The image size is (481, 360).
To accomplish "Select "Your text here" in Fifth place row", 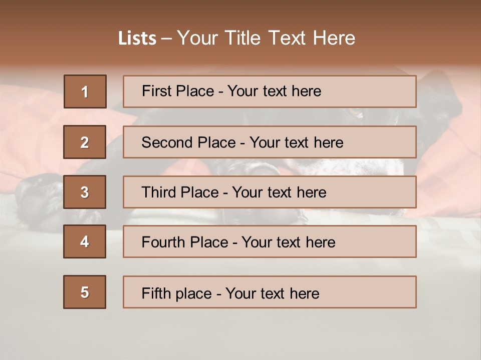I will 273,293.
